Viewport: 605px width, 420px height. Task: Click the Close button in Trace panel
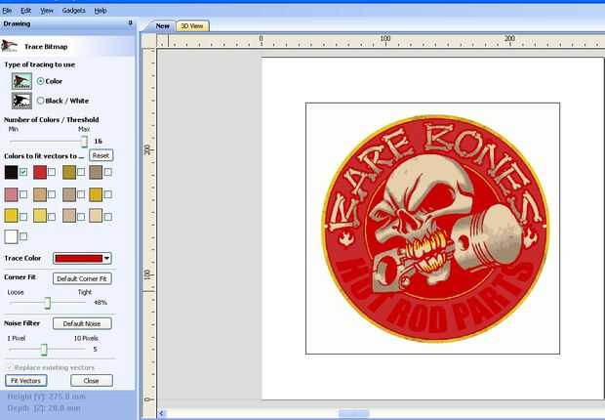(92, 381)
